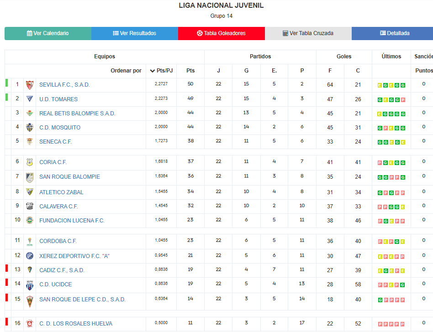Image resolution: width=433 pixels, height=336 pixels.
Task: Click Real Betis crest icon
Action: 30,113
